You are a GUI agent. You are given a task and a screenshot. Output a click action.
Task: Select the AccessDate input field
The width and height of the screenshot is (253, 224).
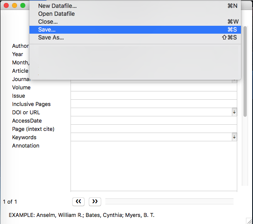(153, 121)
